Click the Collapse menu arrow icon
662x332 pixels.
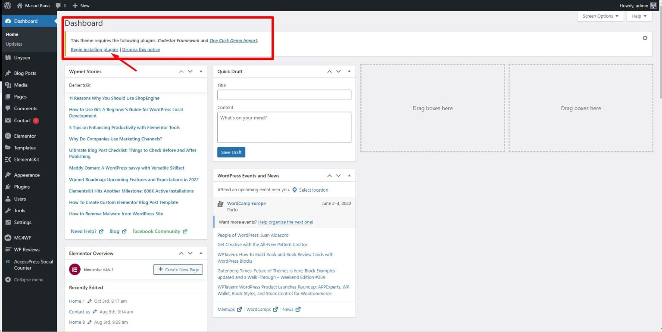(9, 279)
